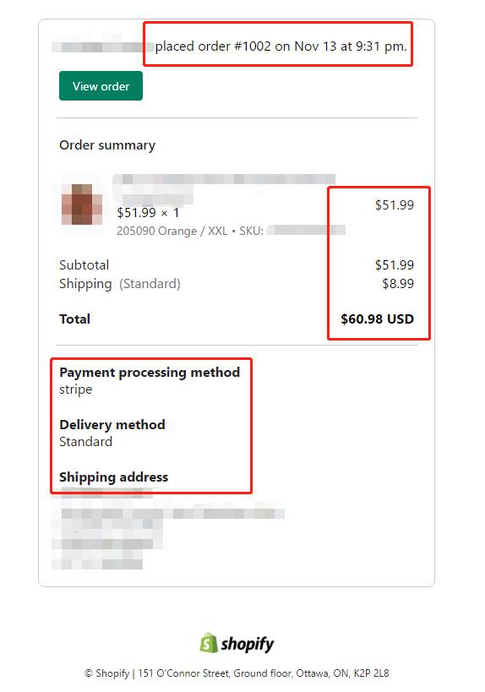Click the Shopify bag logo icon
The height and width of the screenshot is (692, 485).
click(x=209, y=642)
